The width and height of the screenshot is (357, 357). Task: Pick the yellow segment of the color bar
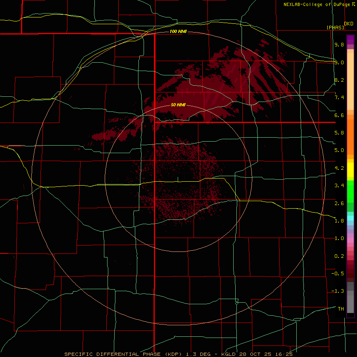tap(350, 170)
